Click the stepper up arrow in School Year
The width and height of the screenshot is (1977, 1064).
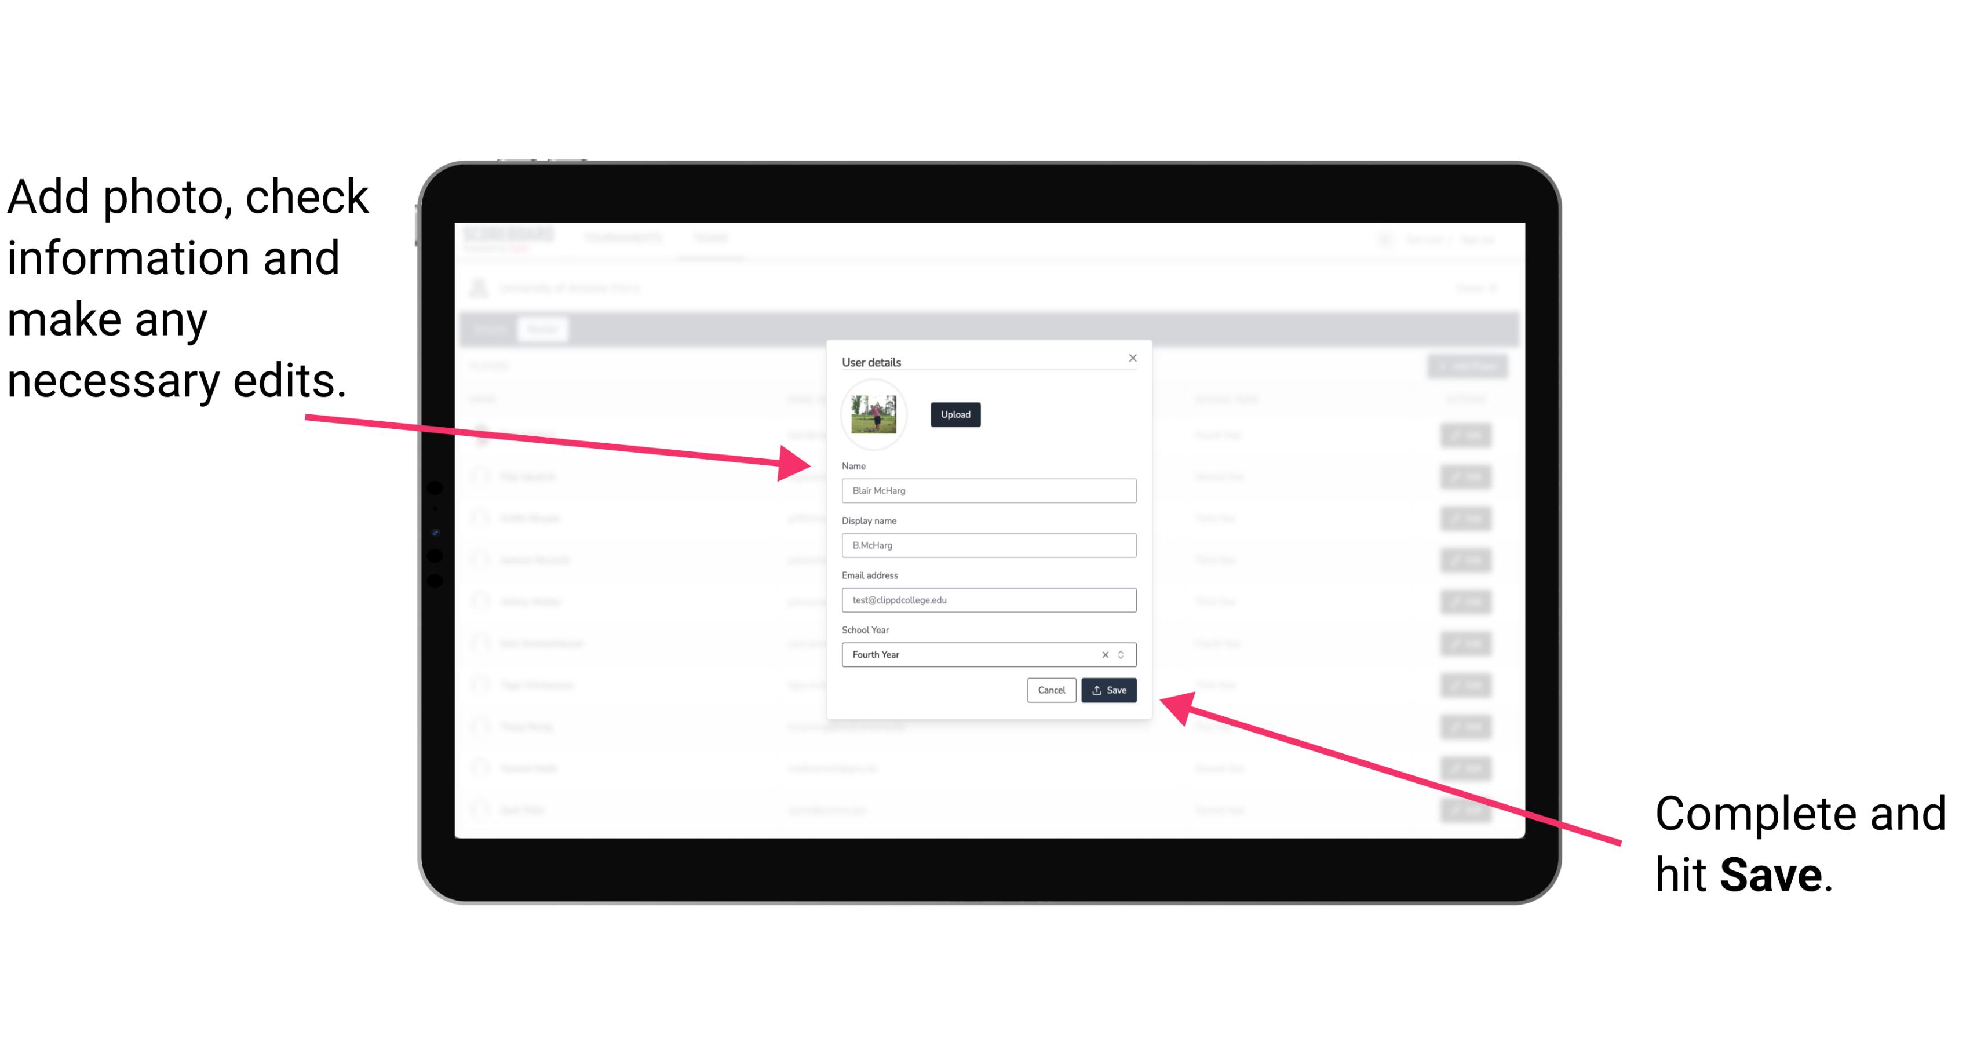pos(1123,651)
